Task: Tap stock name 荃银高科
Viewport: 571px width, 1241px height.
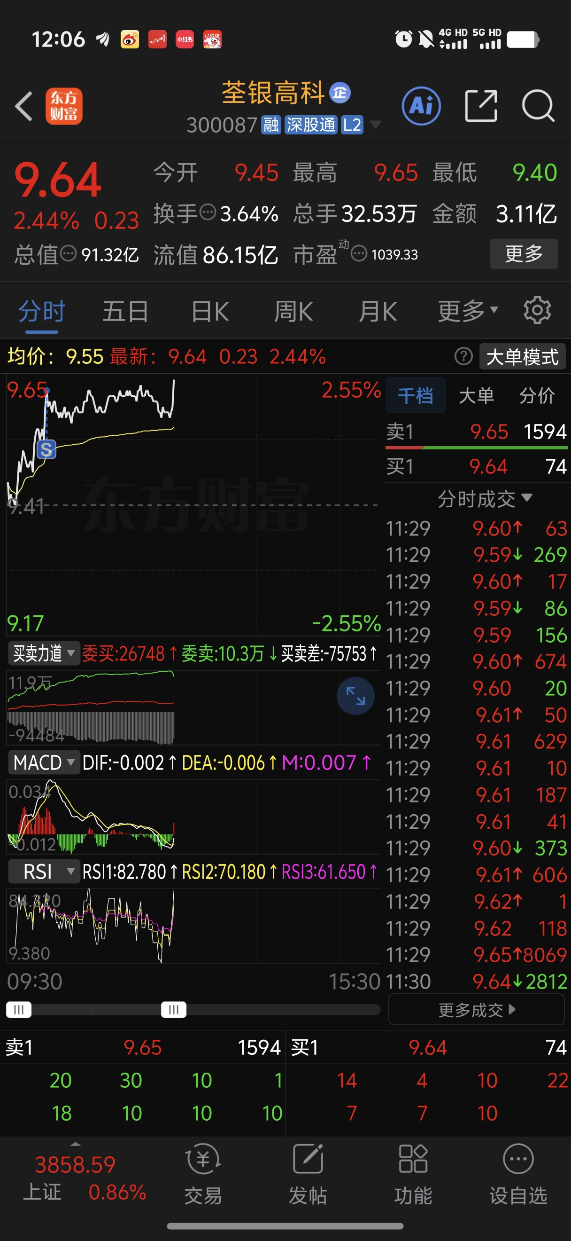Action: point(273,93)
